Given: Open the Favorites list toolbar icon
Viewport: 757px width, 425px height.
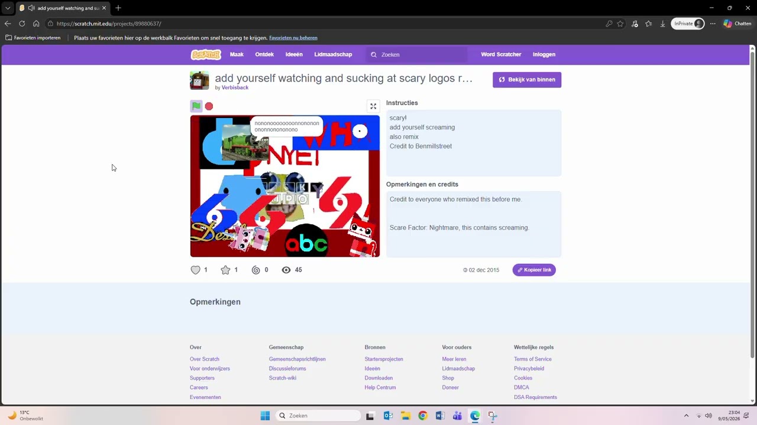Looking at the screenshot, I should (x=649, y=24).
